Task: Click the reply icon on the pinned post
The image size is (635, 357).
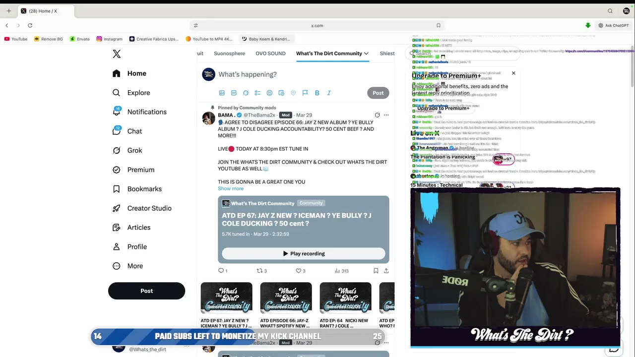Action: 221,271
